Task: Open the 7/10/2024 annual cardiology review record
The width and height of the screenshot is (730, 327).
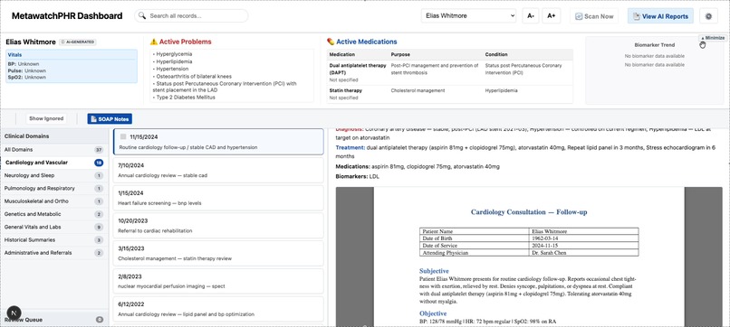Action: 218,170
